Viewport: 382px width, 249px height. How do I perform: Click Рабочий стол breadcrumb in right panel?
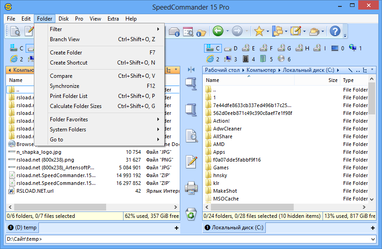(222, 70)
